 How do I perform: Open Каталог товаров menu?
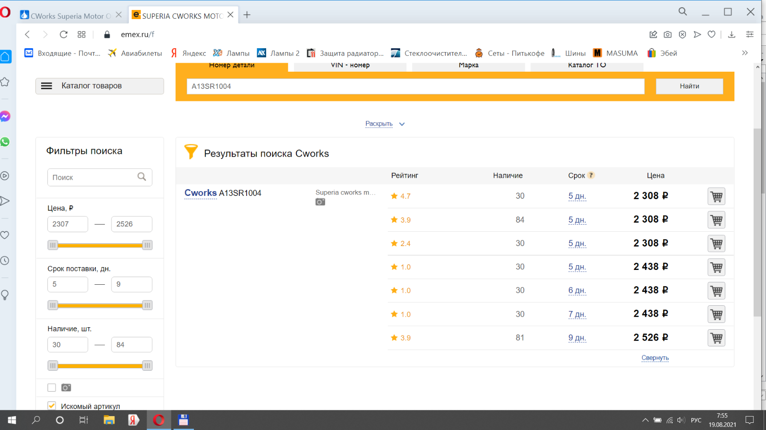pos(100,86)
